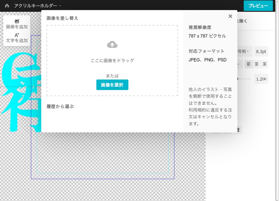Image resolution: width=279 pixels, height=201 pixels.
Task: Click the cloud upload icon in the dialog
Action: tap(112, 45)
